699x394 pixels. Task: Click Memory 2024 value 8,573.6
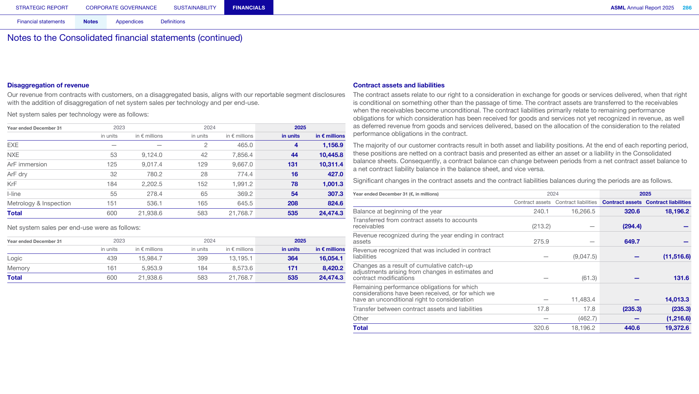click(242, 268)
